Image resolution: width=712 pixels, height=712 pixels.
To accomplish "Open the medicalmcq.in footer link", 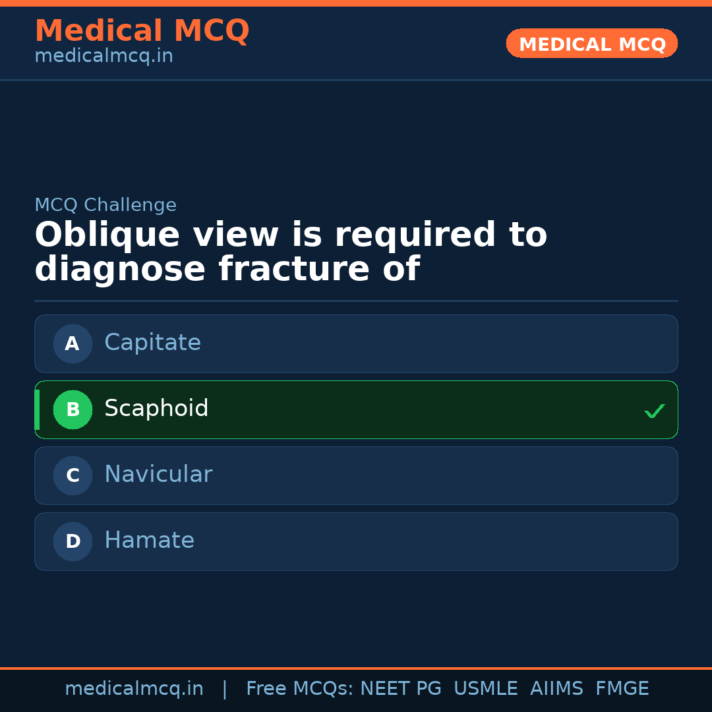I will pos(134,688).
